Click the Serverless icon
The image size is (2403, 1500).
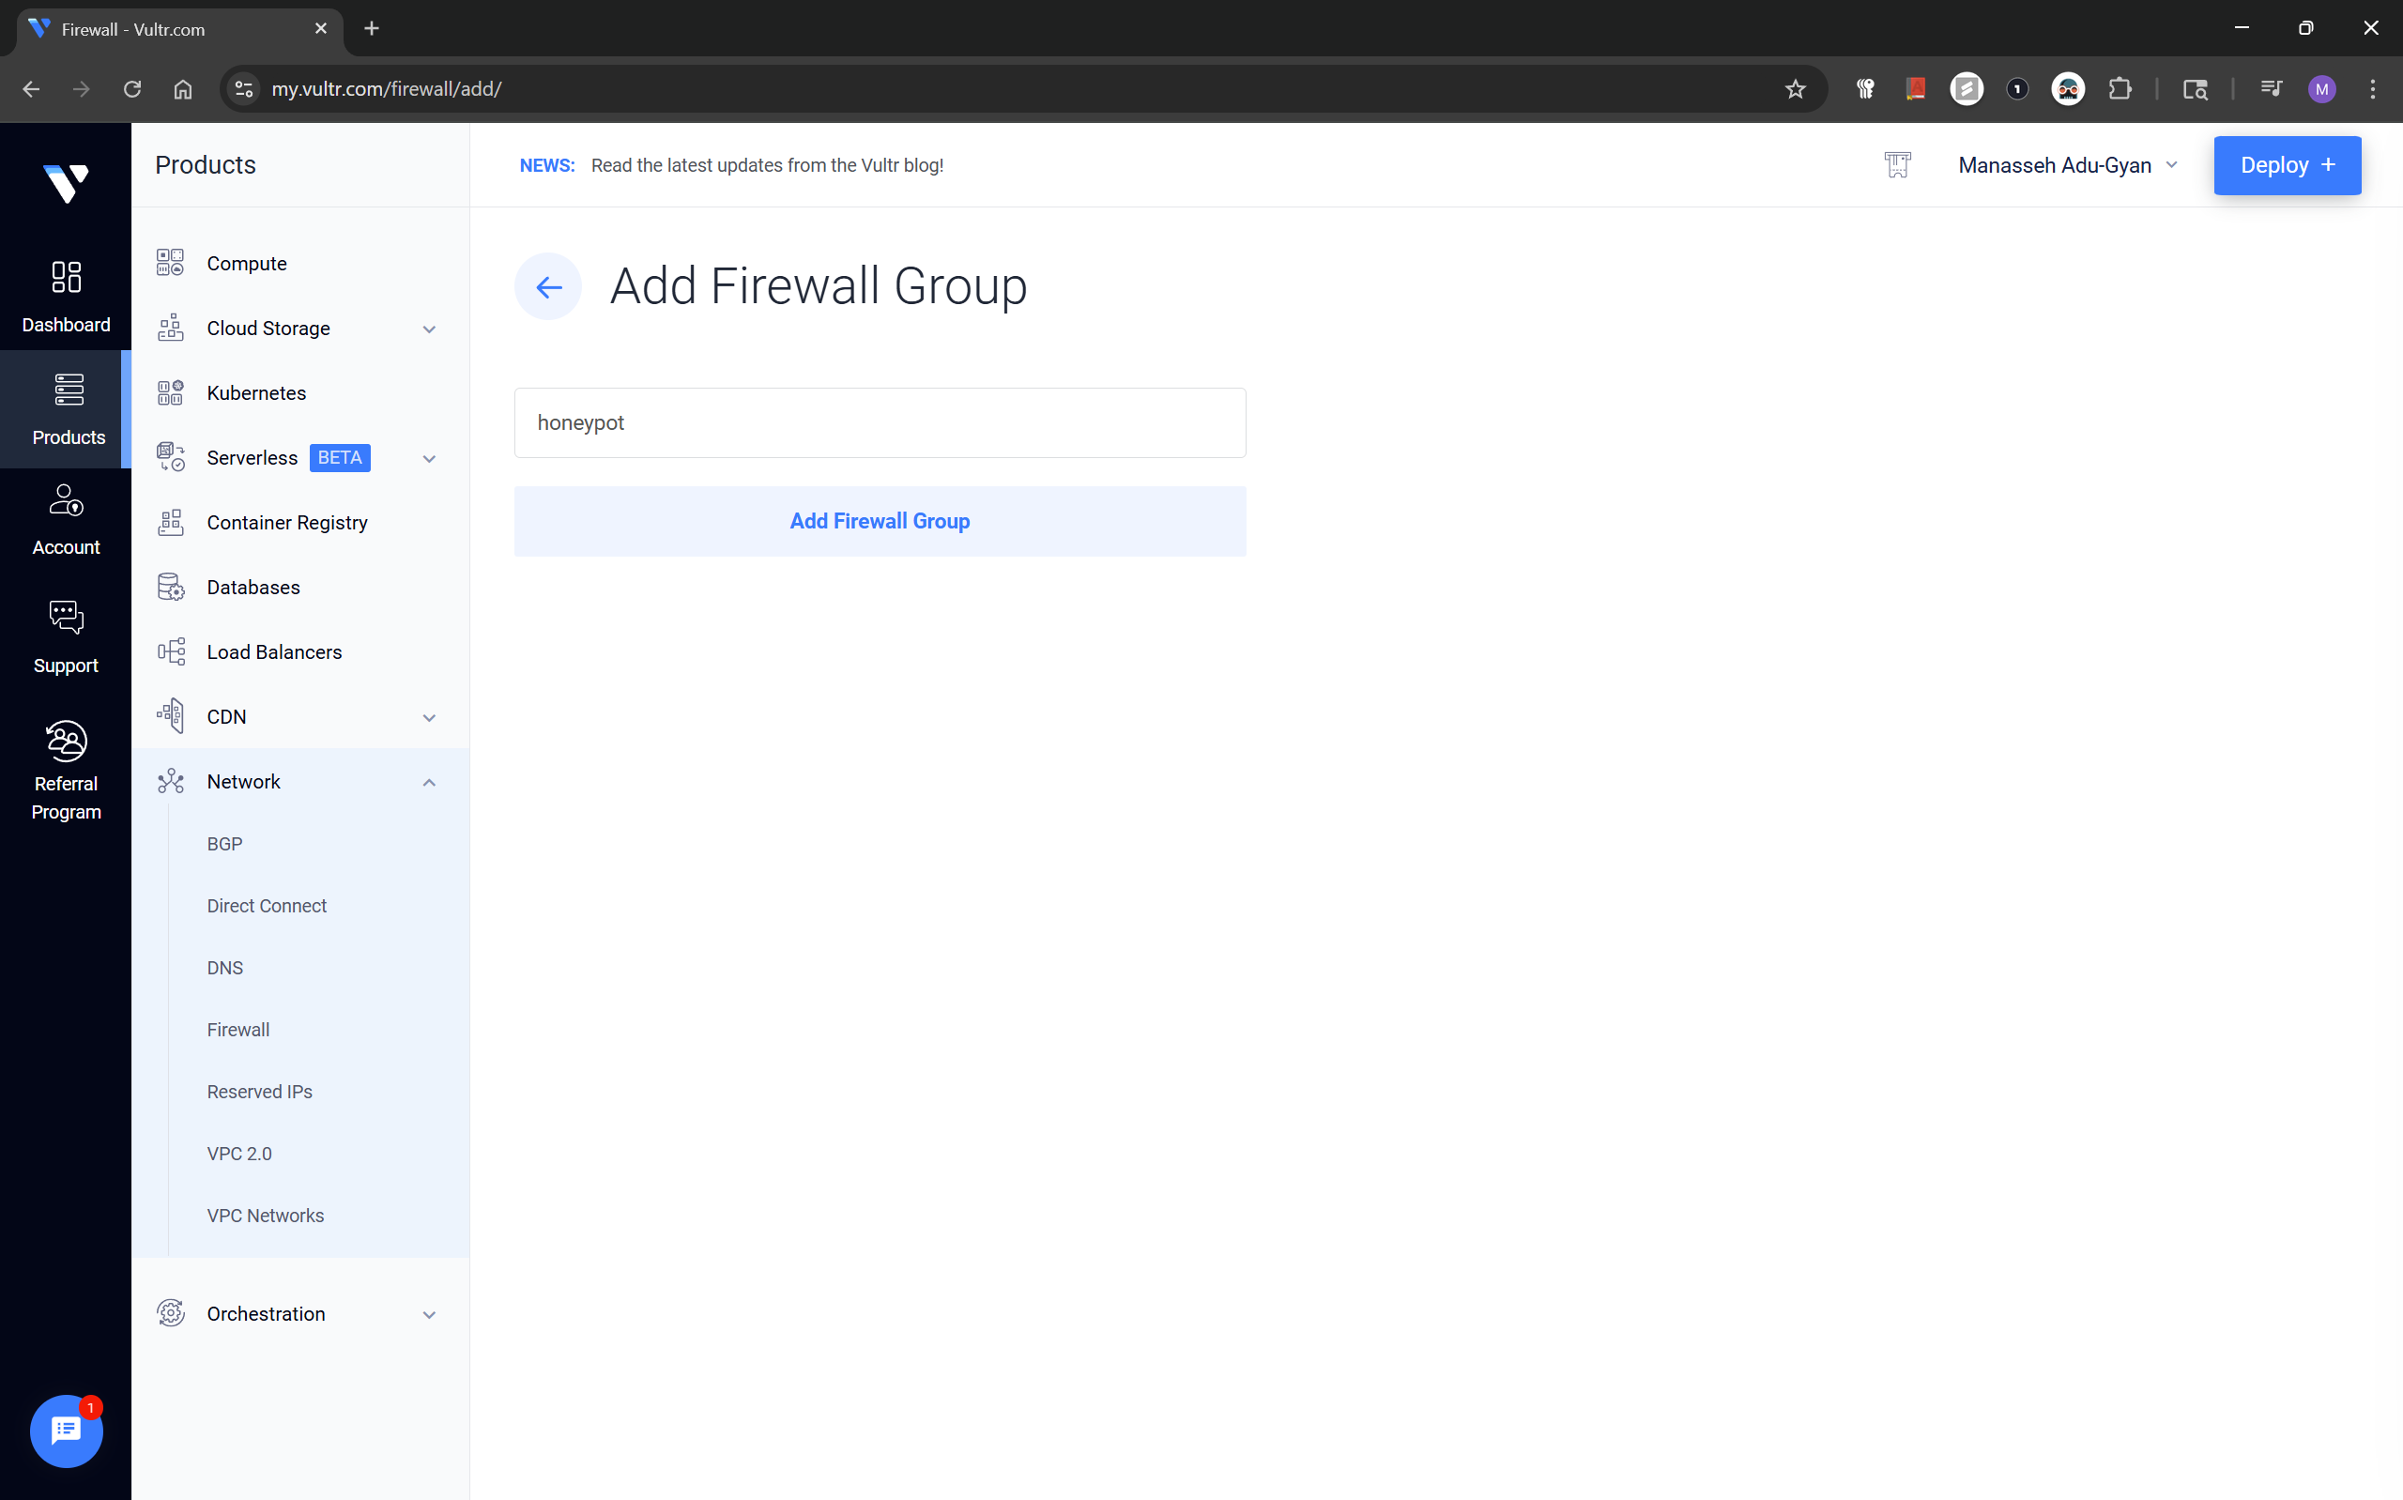click(171, 457)
